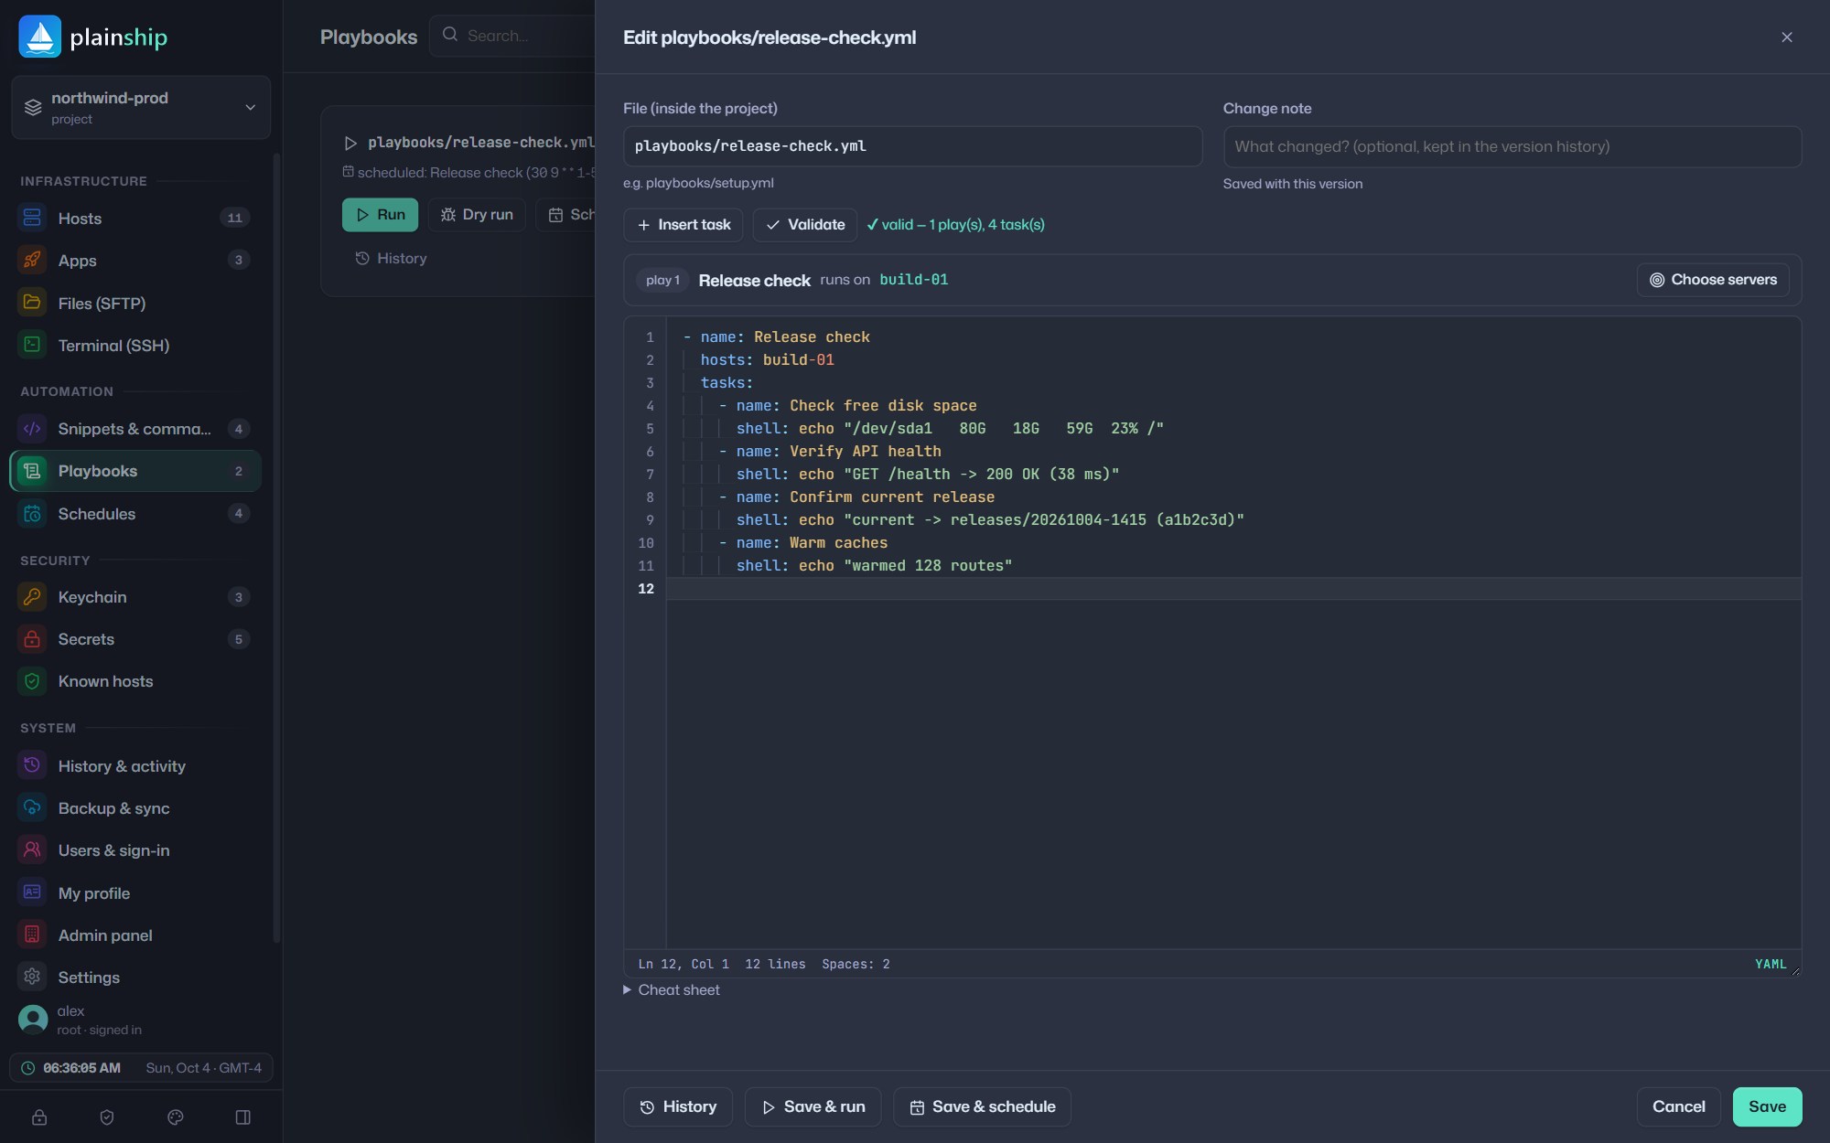Open the Admin panel icon

32,935
